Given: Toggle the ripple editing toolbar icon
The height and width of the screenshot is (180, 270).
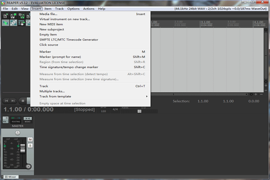Looking at the screenshot, I should [x=21, y=23].
